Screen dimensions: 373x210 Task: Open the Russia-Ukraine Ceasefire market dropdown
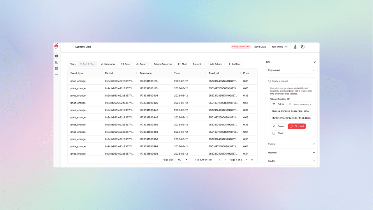[291, 111]
